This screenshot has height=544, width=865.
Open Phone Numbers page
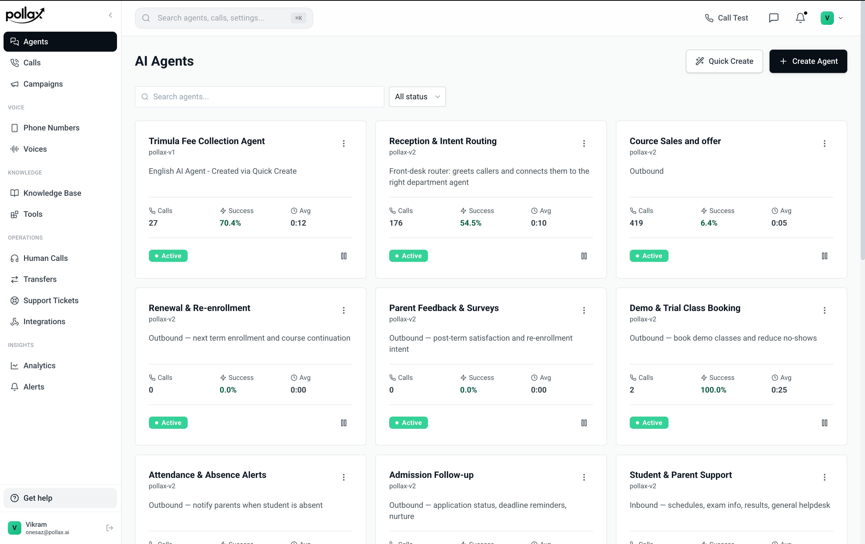60,128
